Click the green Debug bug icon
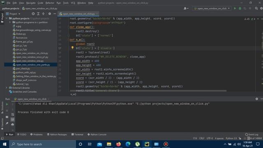Viewport: 263px width, 148px height. [x=240, y=8]
